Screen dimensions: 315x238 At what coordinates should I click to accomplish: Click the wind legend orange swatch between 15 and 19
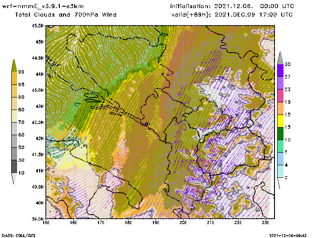point(280,108)
